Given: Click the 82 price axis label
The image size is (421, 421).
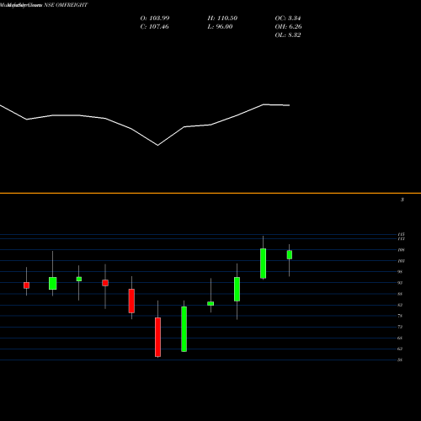Looking at the screenshot, I should click(x=400, y=305).
